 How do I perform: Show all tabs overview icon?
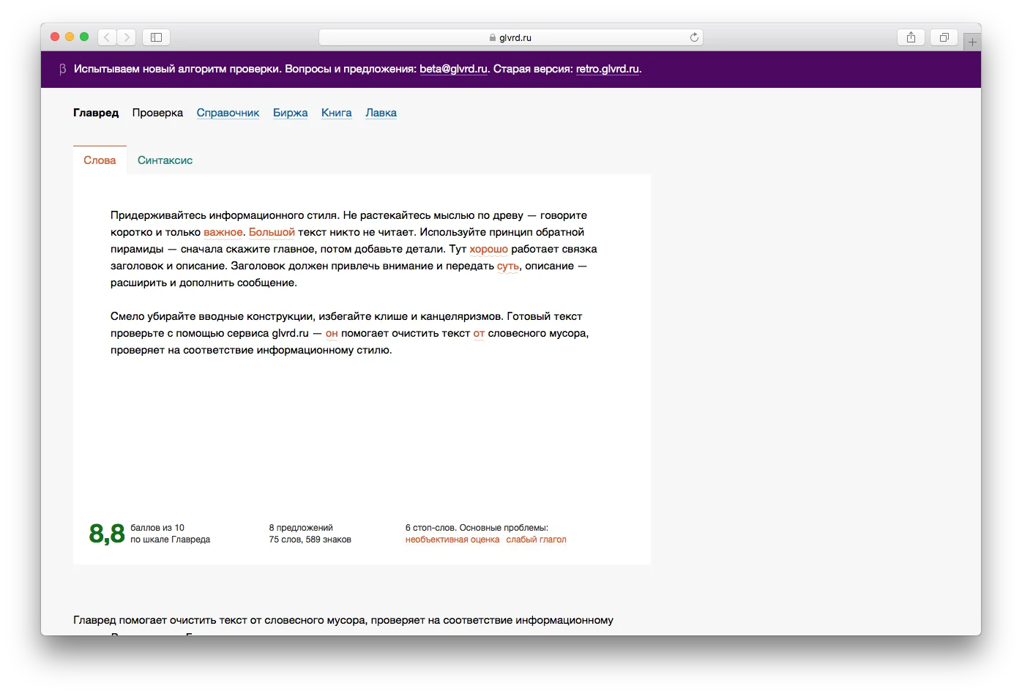click(x=944, y=37)
